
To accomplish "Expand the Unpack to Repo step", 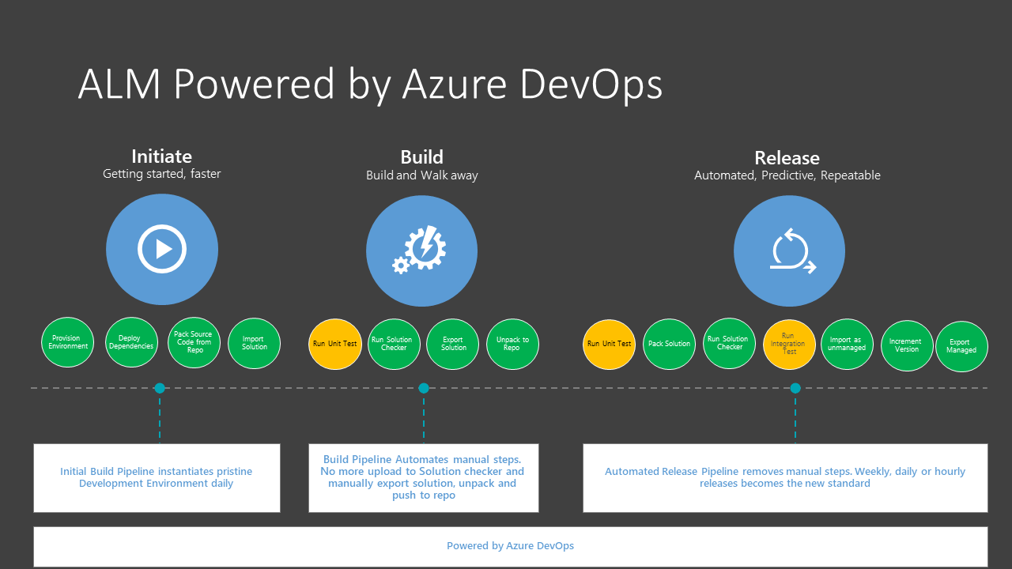I will click(512, 344).
